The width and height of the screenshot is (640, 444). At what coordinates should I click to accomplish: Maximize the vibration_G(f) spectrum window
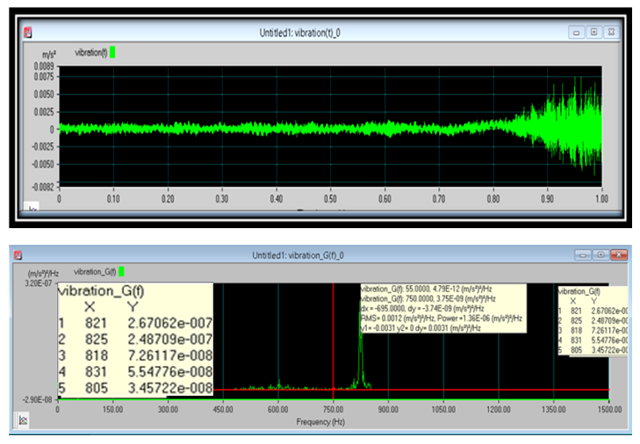pyautogui.click(x=600, y=254)
